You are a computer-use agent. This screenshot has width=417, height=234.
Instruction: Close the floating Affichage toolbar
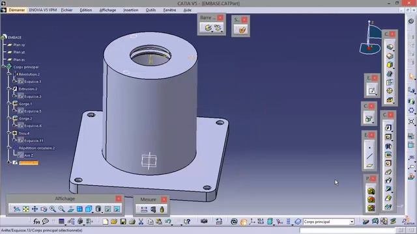click(119, 198)
